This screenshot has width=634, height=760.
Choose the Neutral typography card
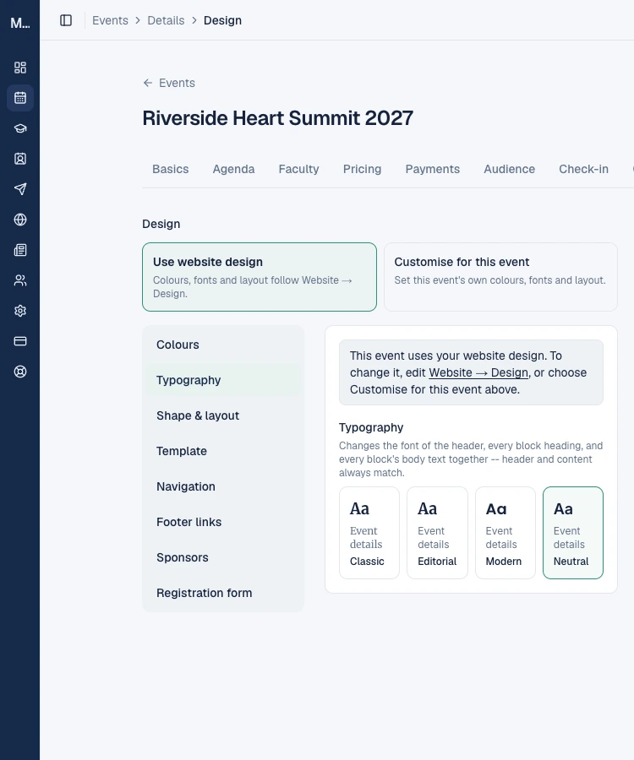coord(573,533)
